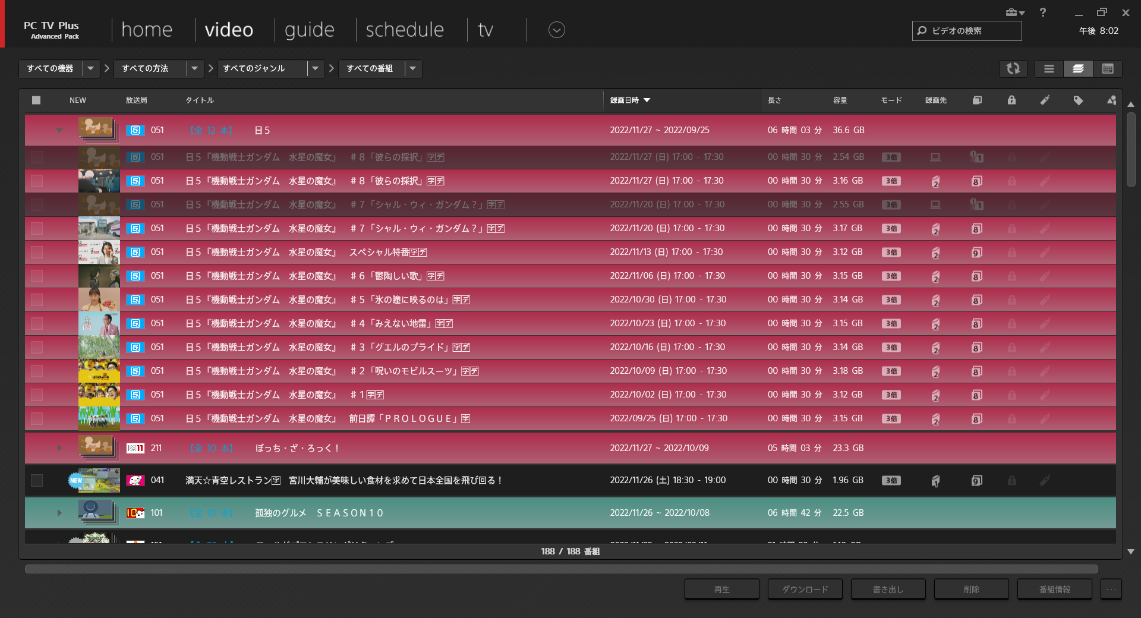Click thumbnail of 満天☆青空レストラン row
This screenshot has height=618, width=1141.
[99, 480]
